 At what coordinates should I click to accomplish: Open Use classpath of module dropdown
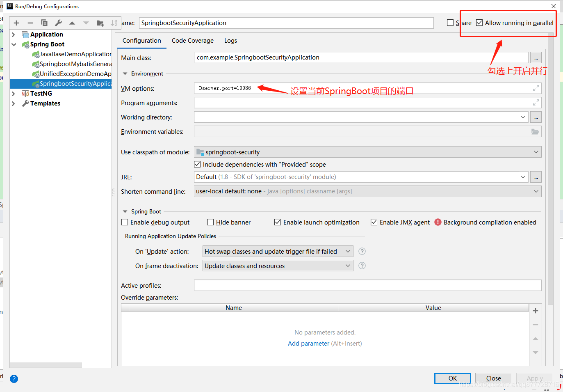click(536, 152)
